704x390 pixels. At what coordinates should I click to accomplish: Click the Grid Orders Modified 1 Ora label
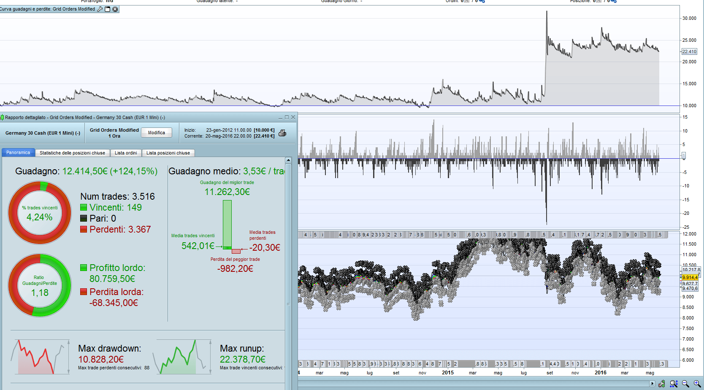114,133
